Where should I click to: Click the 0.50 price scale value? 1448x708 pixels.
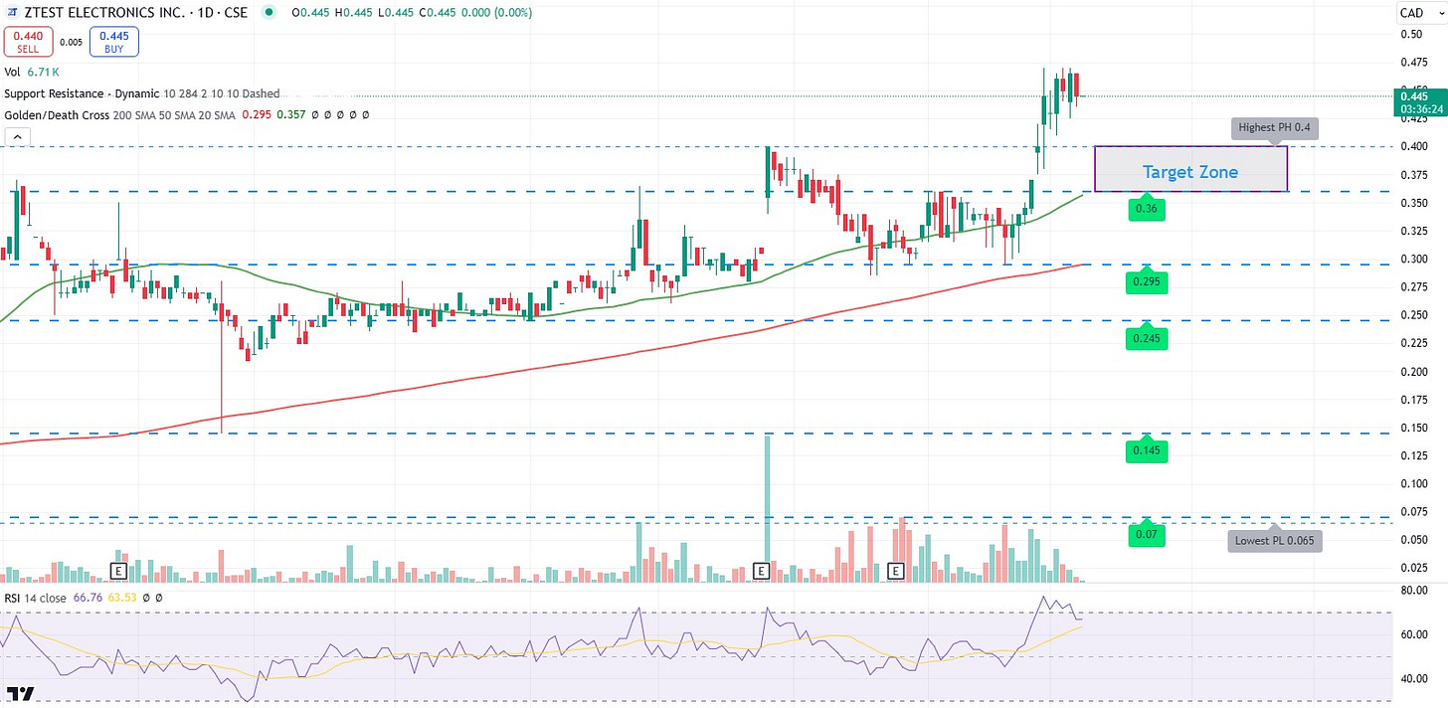point(1409,34)
